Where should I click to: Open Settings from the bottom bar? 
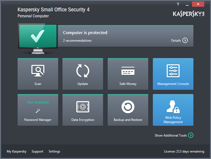pyautogui.click(x=54, y=151)
